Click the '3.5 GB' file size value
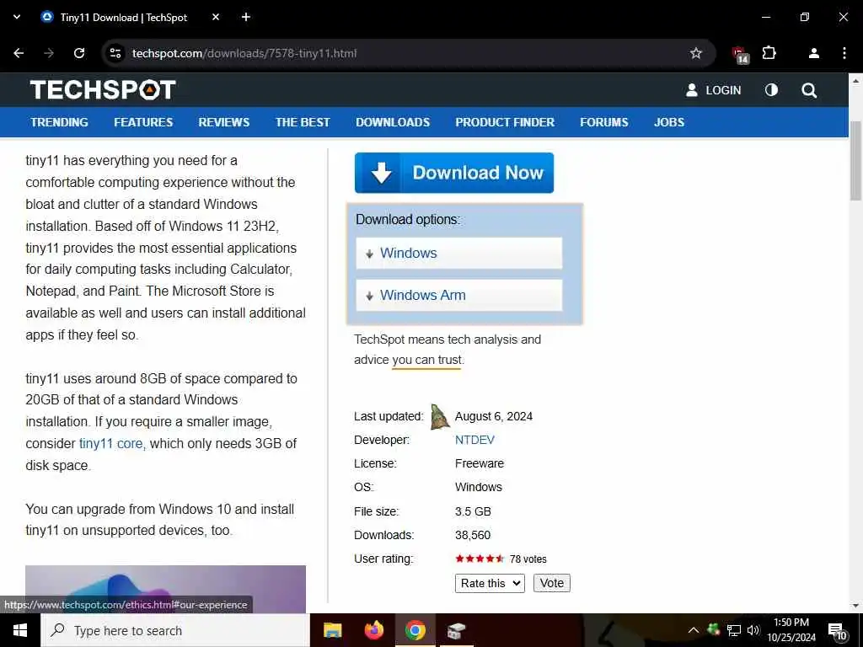Viewport: 863px width, 647px height. (x=473, y=511)
